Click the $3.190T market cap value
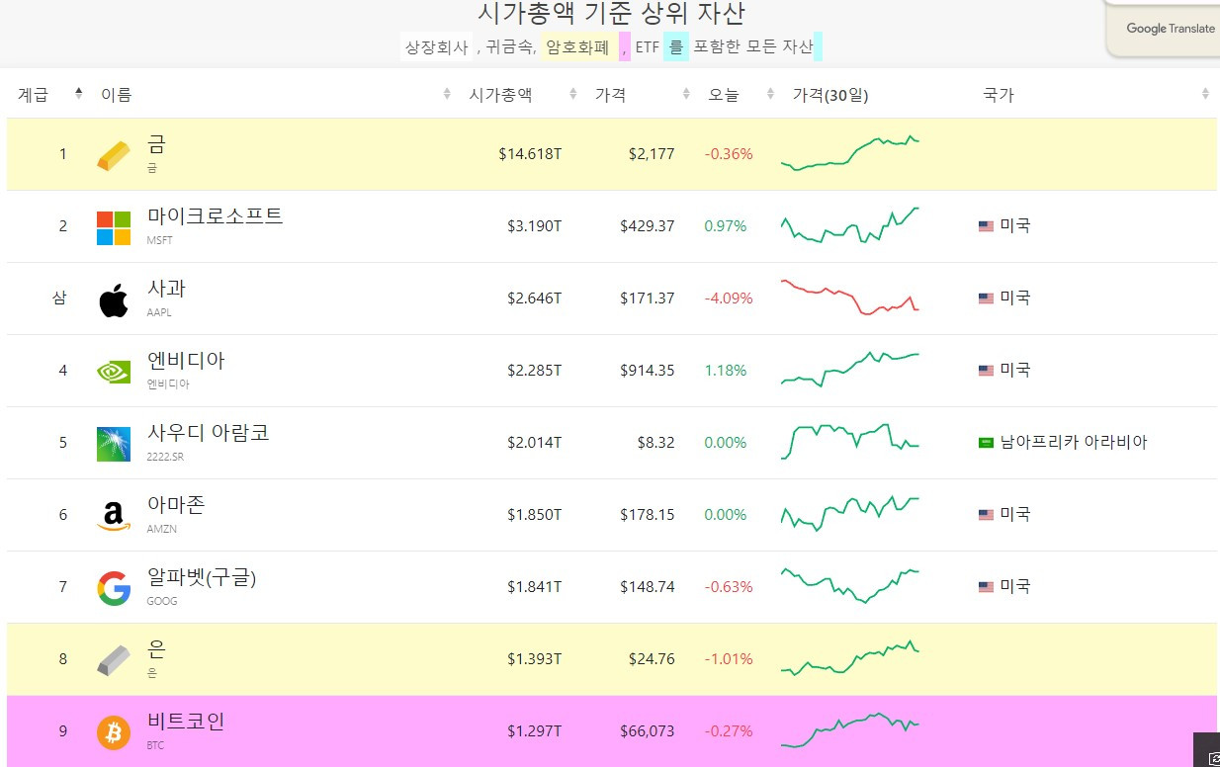The image size is (1220, 767). 534,226
